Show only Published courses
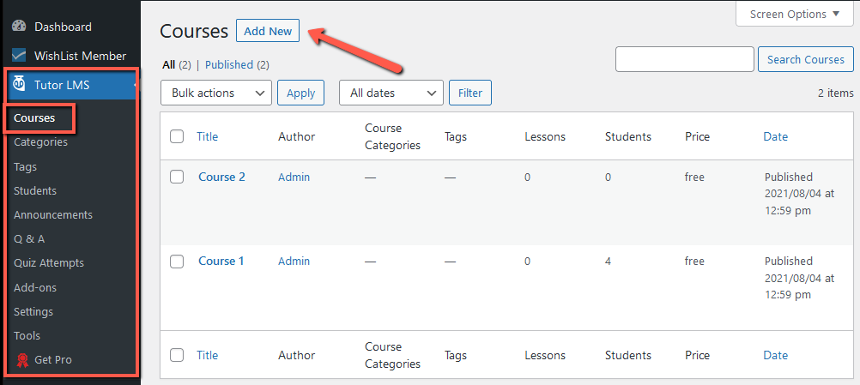 click(x=229, y=65)
